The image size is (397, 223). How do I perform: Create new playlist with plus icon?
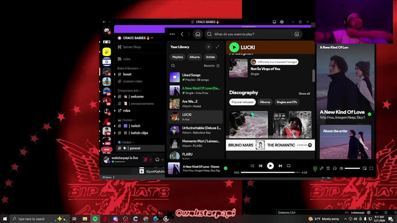pyautogui.click(x=208, y=47)
